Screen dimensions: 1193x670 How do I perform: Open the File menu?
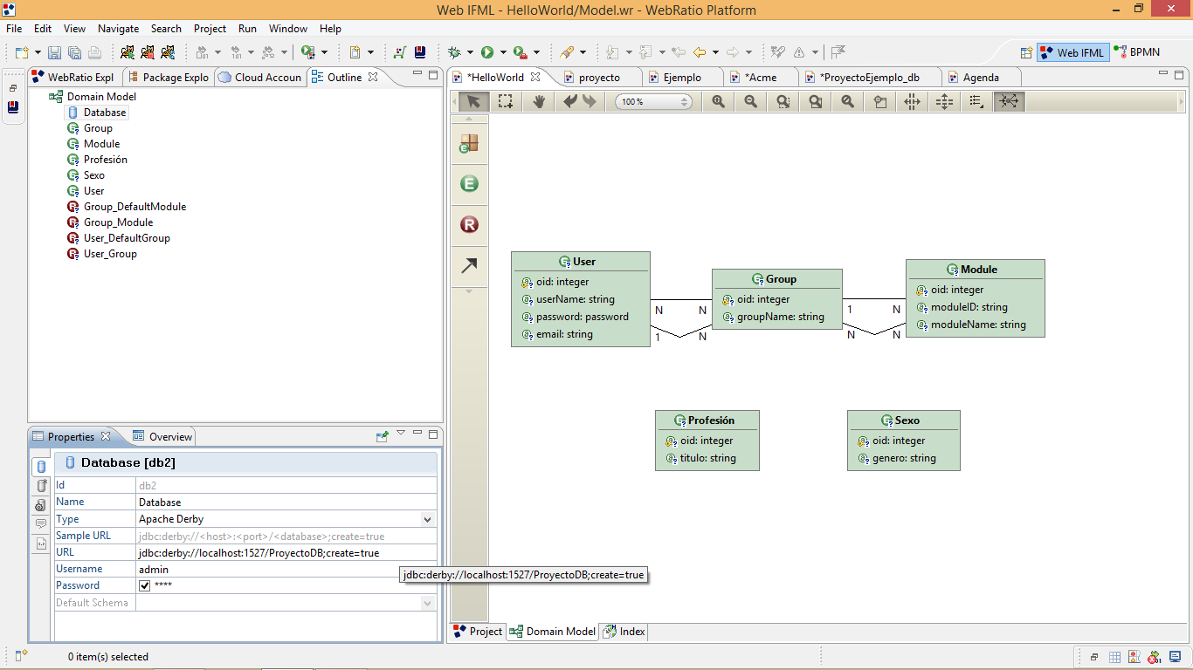pos(14,29)
